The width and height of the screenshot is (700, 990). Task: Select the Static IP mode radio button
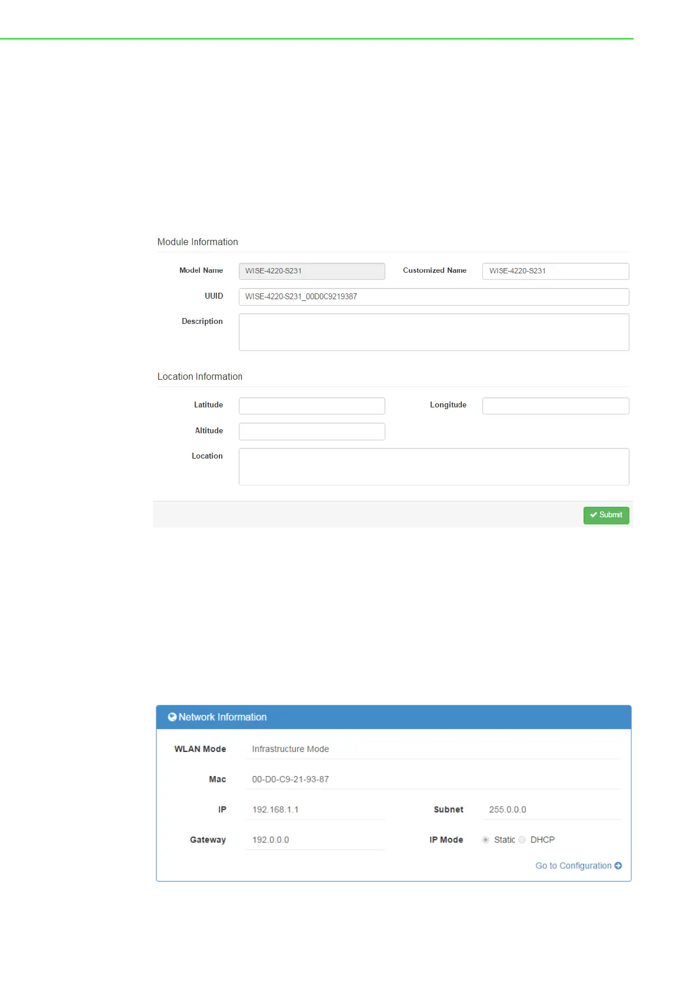[485, 840]
